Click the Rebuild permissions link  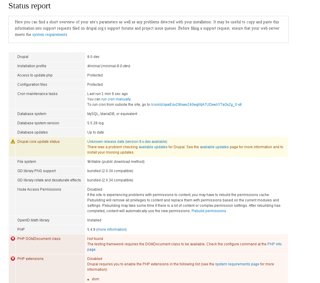tap(209, 211)
